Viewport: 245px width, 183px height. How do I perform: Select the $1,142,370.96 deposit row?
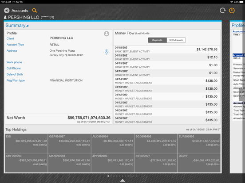pos(167,50)
